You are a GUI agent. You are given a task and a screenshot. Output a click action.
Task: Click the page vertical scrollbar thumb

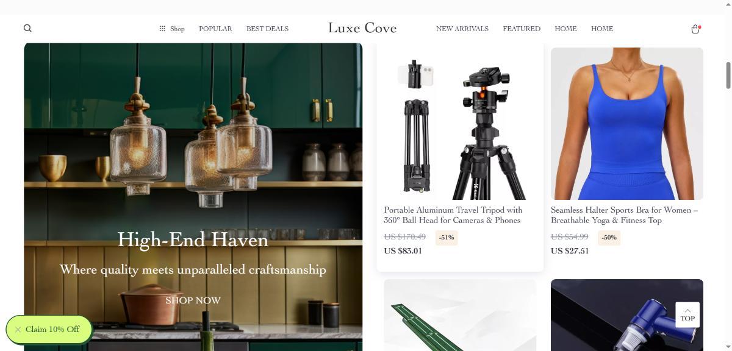pos(728,75)
